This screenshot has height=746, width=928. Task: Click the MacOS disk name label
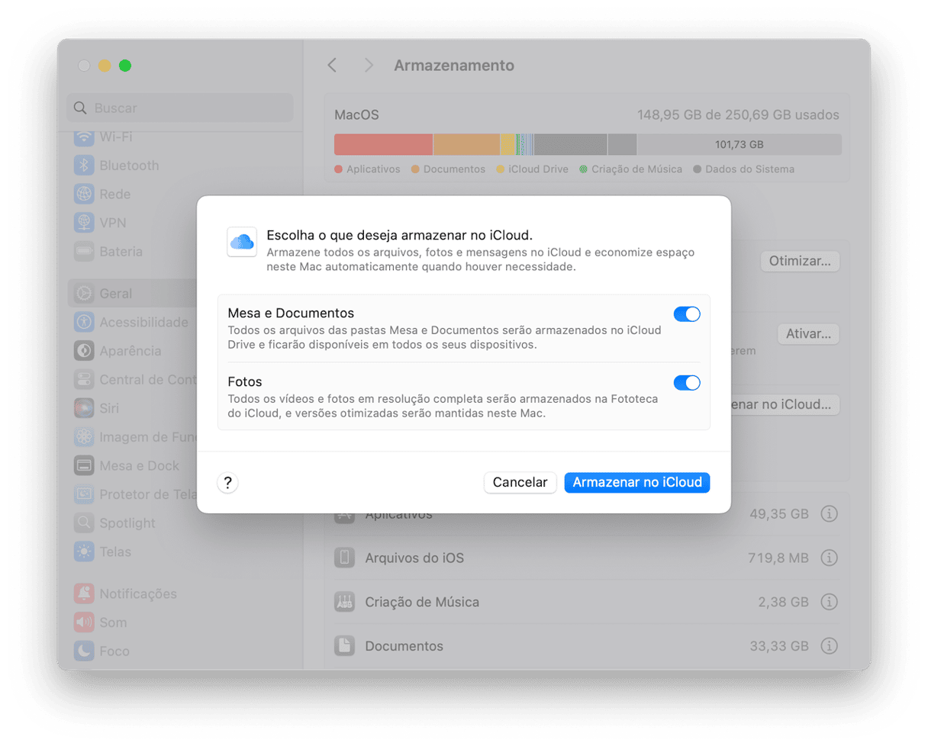(x=356, y=115)
